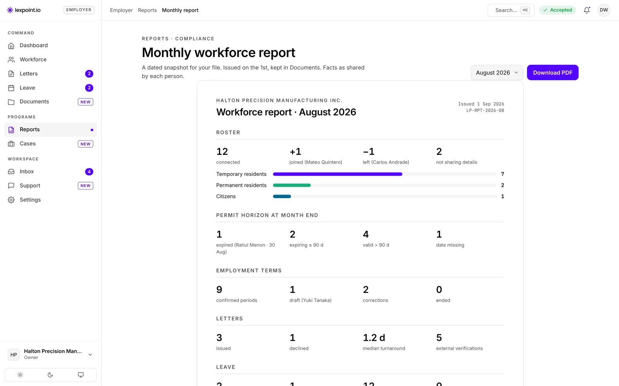Viewport: 619px width, 386px height.
Task: Click 'external verifications' label
Action: click(x=459, y=348)
